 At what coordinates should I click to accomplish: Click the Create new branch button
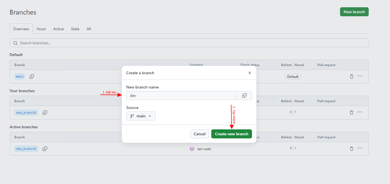pyautogui.click(x=231, y=134)
